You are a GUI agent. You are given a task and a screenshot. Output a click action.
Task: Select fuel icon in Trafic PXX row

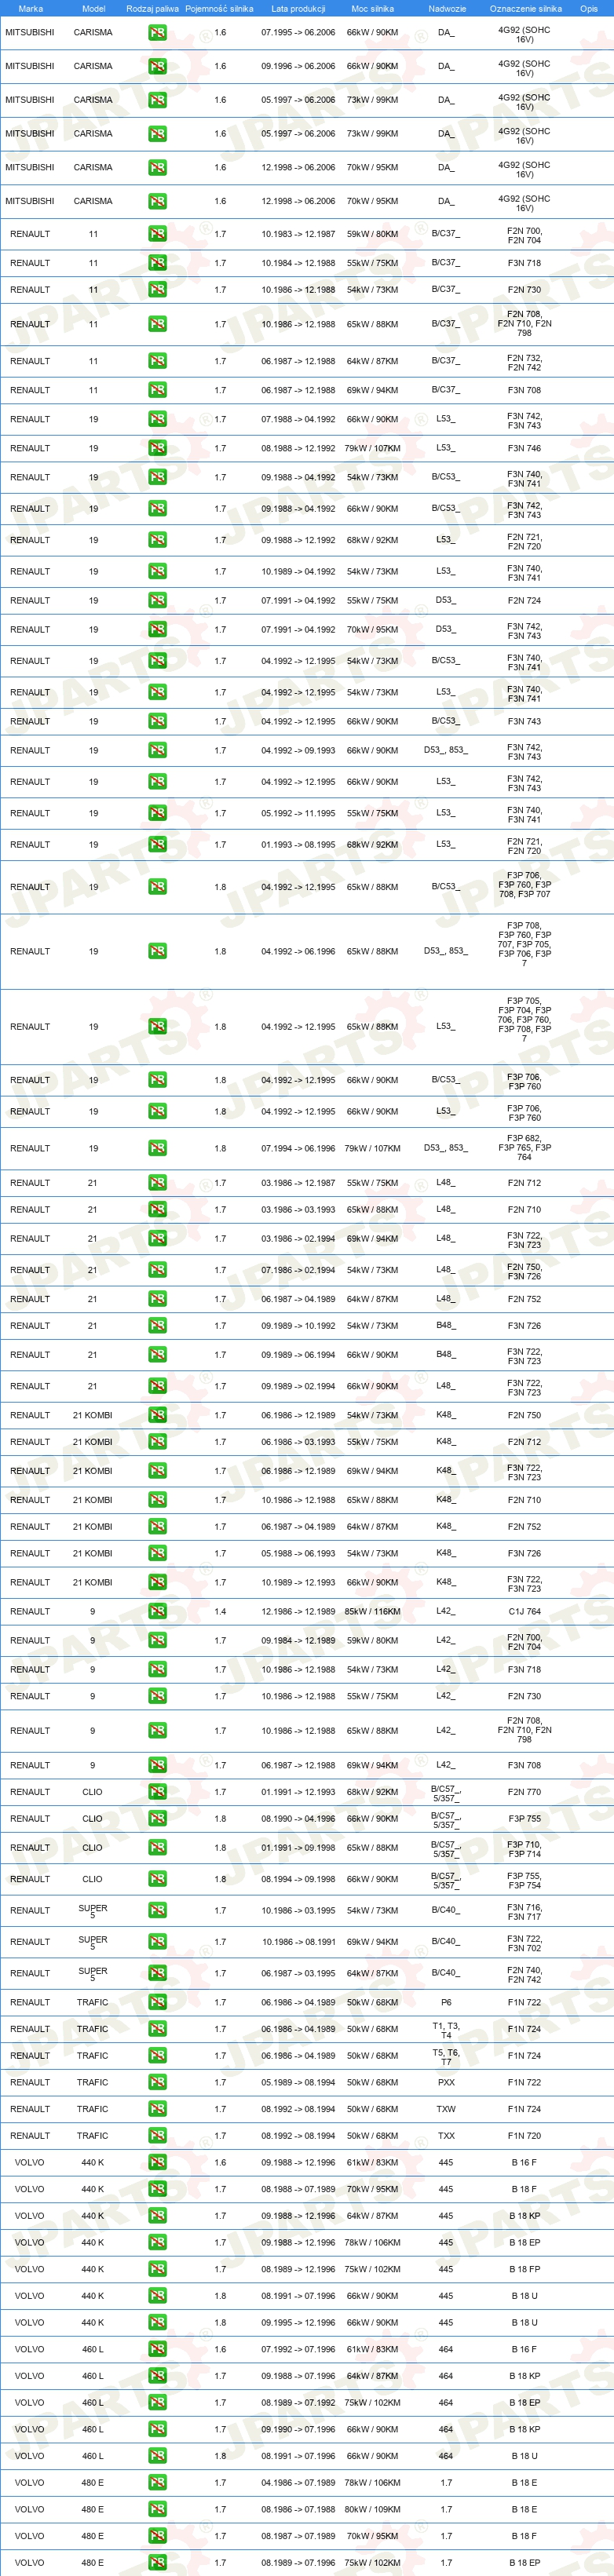(x=157, y=2083)
